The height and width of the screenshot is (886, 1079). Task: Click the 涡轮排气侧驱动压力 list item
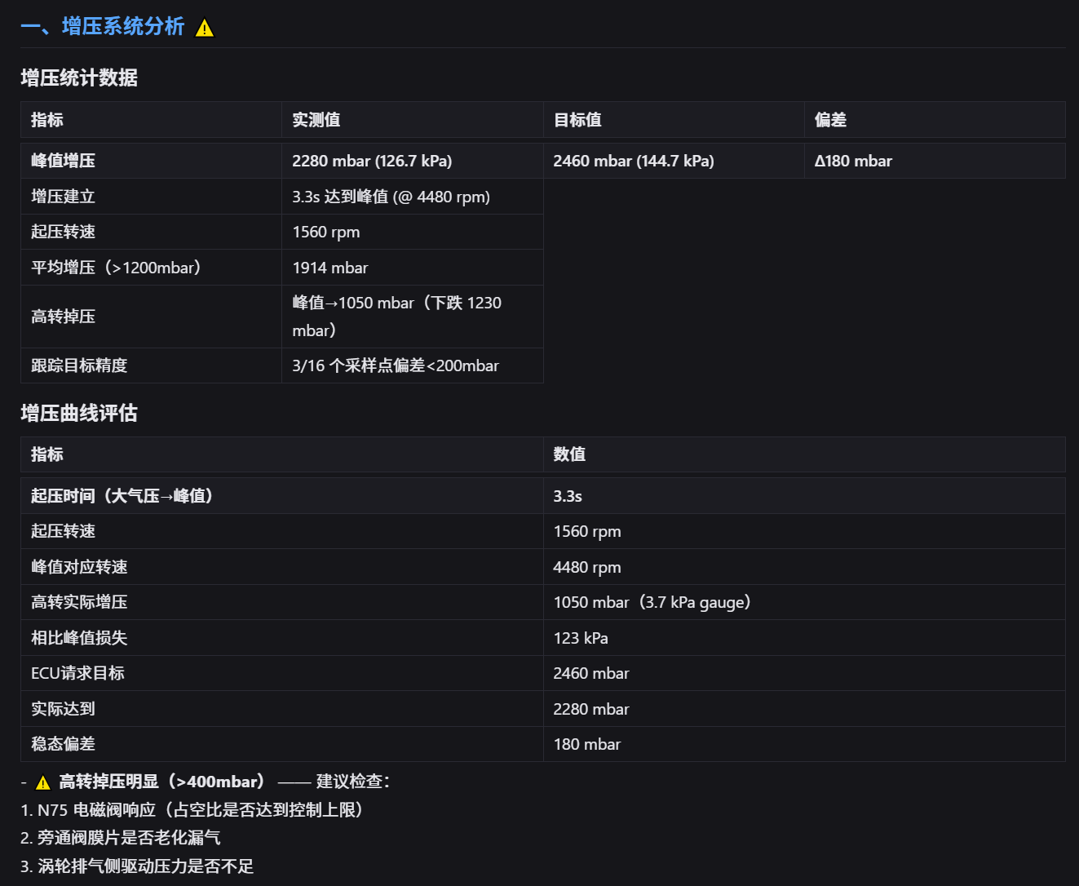click(x=137, y=866)
